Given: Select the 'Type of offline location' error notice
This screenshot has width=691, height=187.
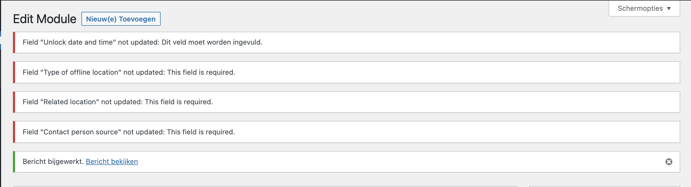Looking at the screenshot, I should [x=346, y=72].
